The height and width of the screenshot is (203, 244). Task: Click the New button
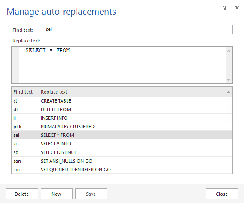coord(57,194)
